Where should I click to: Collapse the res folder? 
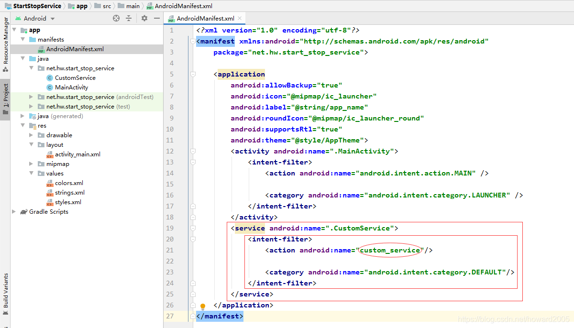coord(23,126)
